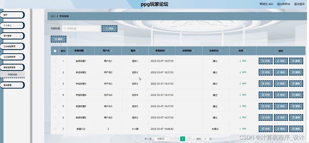The width and height of the screenshot is (309, 143).
Task: Click the 前往 page number input
Action: click(x=205, y=139)
